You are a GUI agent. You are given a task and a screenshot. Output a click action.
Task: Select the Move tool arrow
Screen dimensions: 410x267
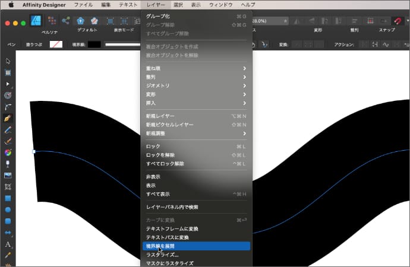[x=8, y=61]
